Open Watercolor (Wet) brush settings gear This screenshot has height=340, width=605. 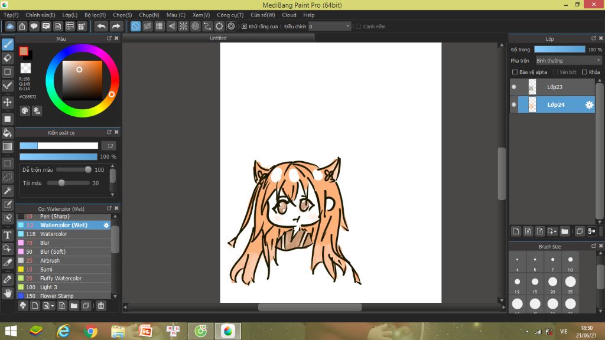(106, 225)
